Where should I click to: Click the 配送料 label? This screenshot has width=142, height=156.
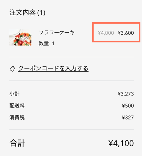(x=17, y=106)
